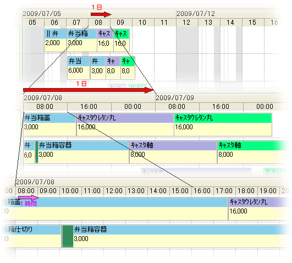Select the 2,000 弁 task bar in top chart
The height and width of the screenshot is (263, 292).
(x=56, y=40)
